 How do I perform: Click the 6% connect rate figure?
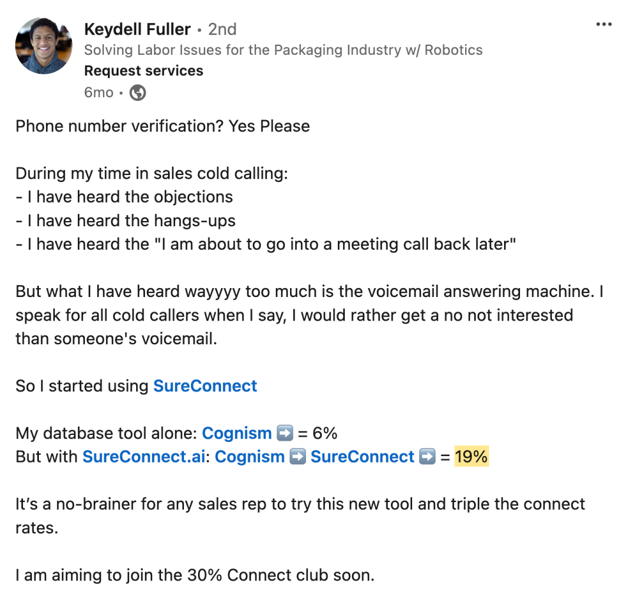325,433
